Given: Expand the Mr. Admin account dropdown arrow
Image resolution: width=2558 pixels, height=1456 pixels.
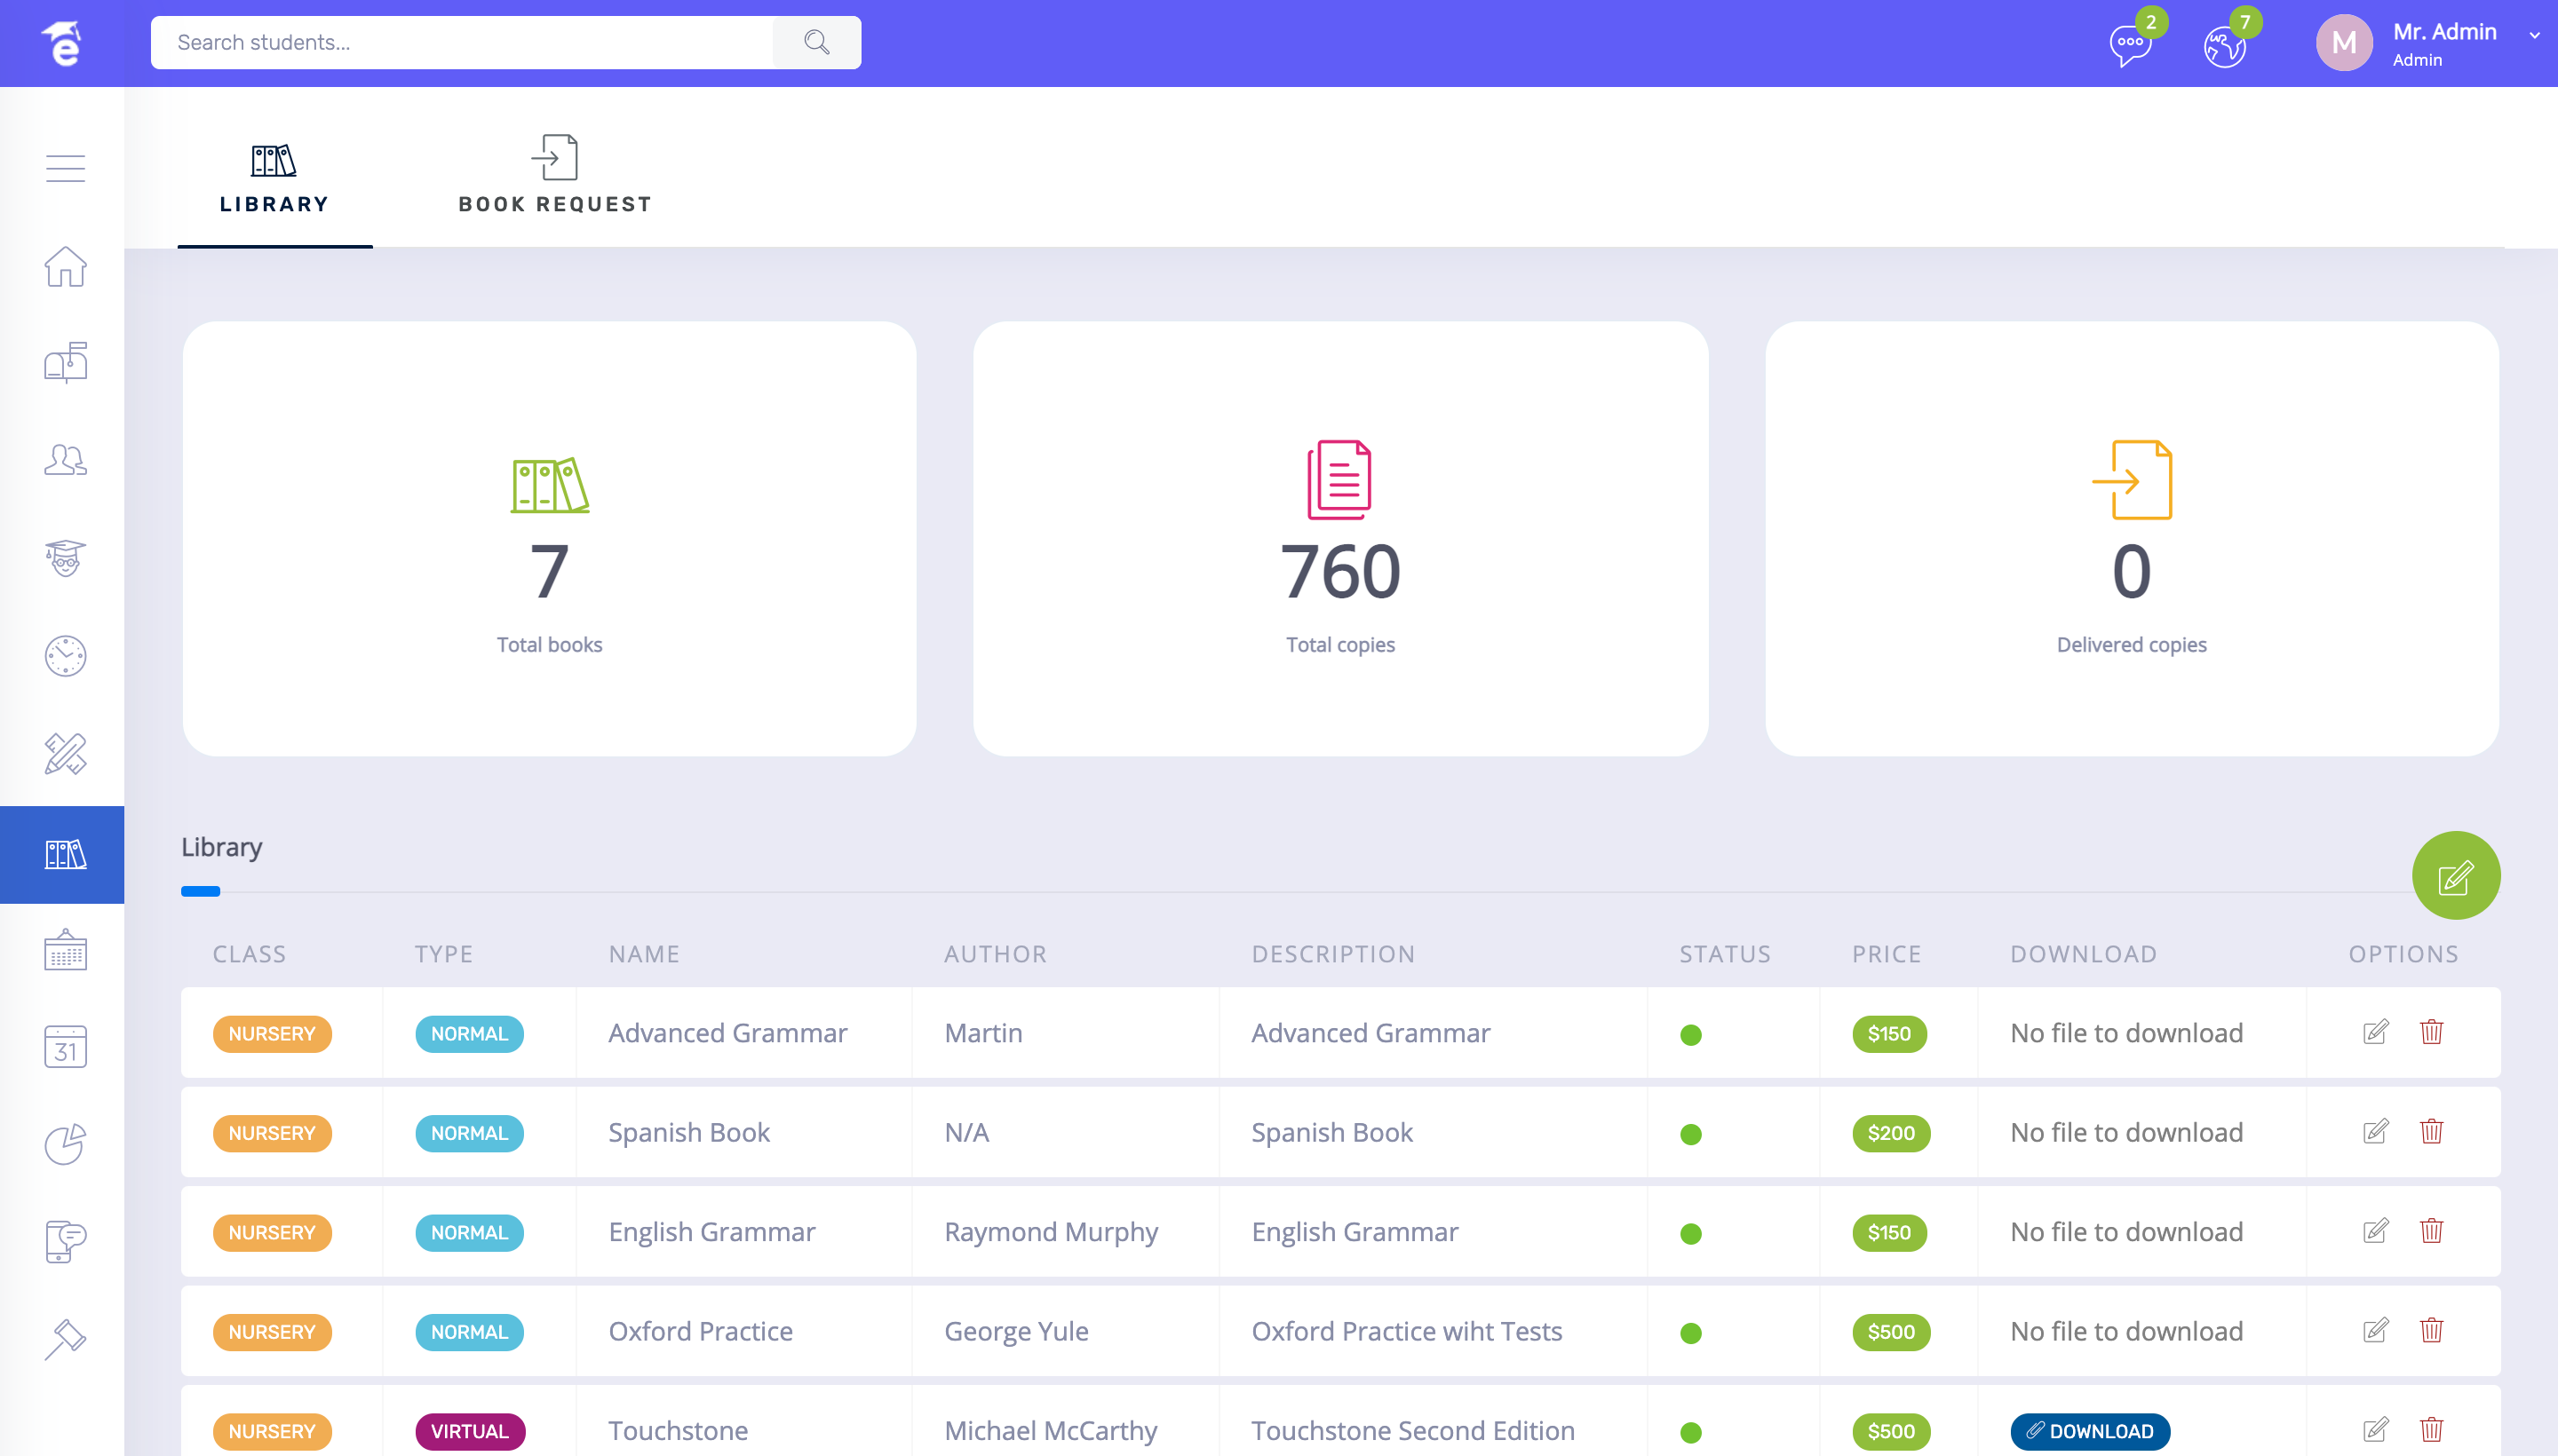Looking at the screenshot, I should pos(2534,36).
